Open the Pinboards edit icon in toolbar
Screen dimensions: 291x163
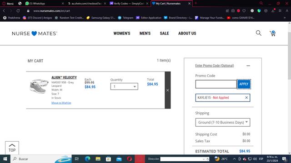227,11
